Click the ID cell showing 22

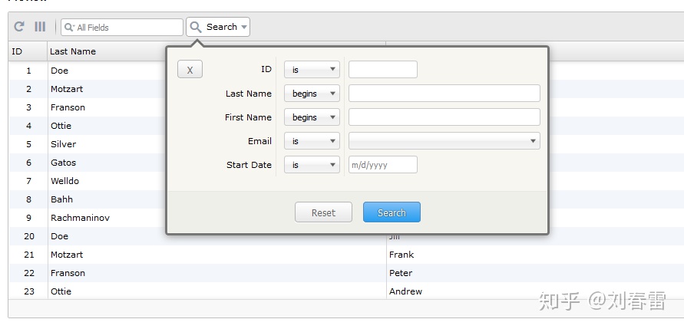click(x=29, y=273)
